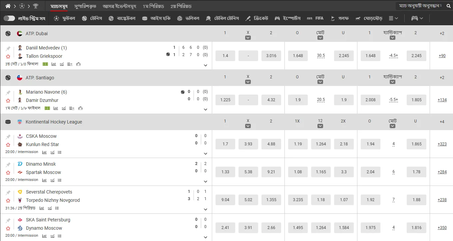This screenshot has width=453, height=241.
Task: Click the home icon in breadcrumb
Action: pyautogui.click(x=8, y=6)
